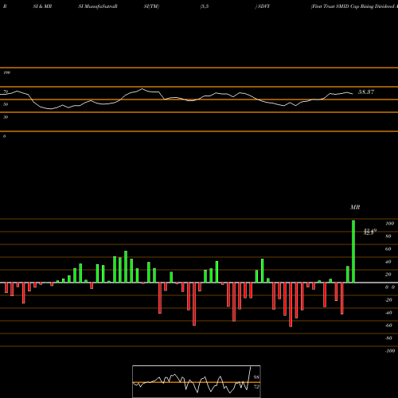
Task: Click the 'SI & MR' header text
Action: click(x=42, y=6)
